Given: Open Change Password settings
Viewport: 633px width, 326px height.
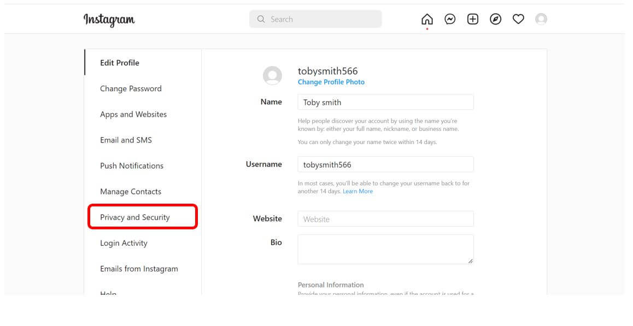Looking at the screenshot, I should [131, 88].
